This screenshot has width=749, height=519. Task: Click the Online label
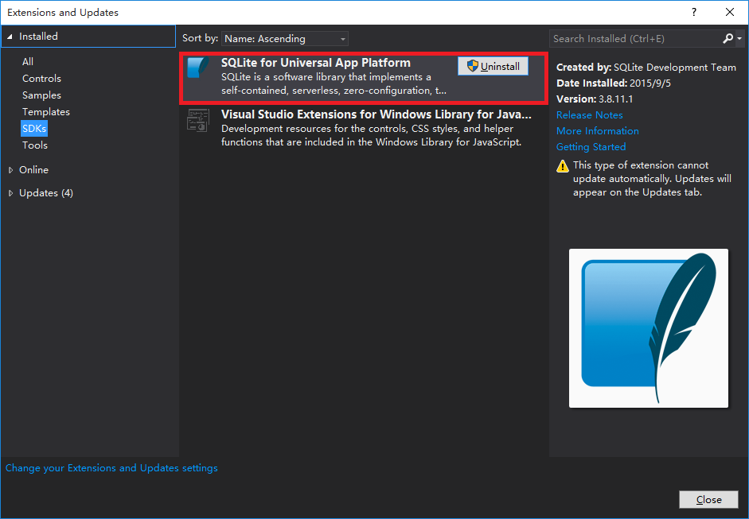[33, 170]
